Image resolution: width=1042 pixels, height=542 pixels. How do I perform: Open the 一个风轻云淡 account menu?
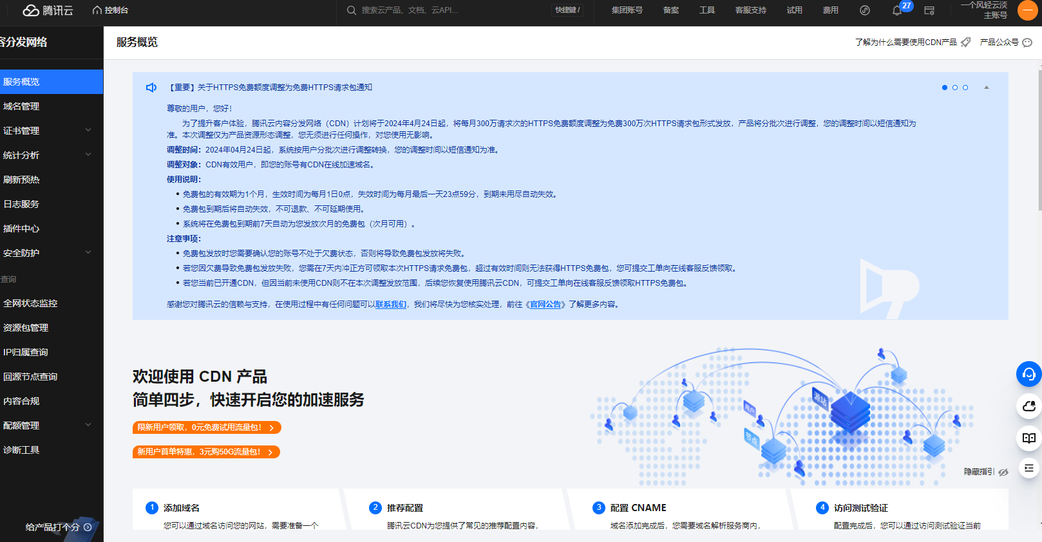click(983, 10)
